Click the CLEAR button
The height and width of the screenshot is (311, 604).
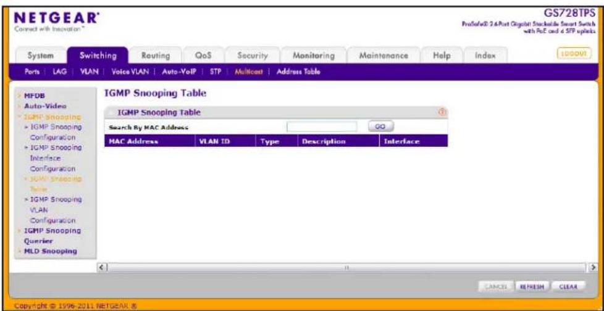pyautogui.click(x=568, y=287)
